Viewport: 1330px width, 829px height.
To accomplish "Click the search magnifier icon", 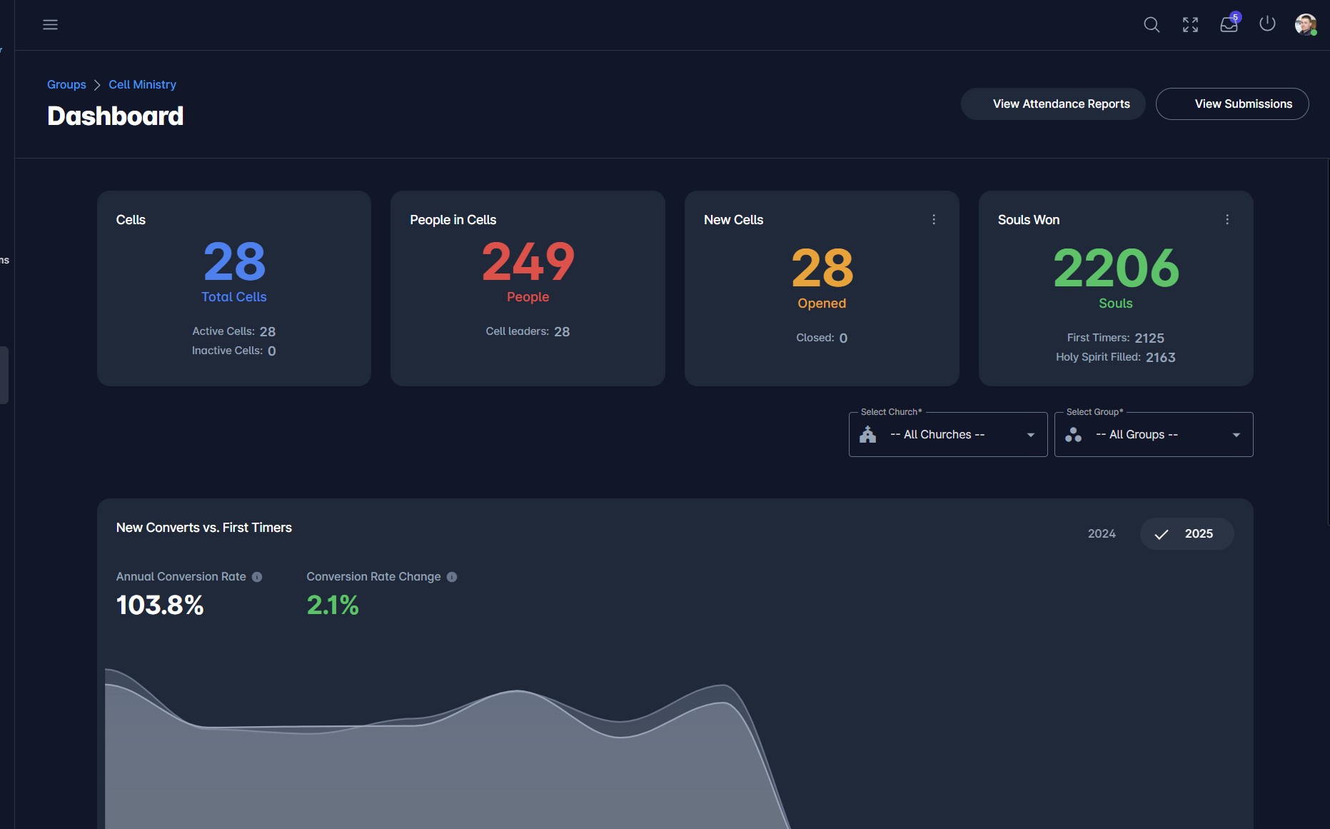I will click(1151, 25).
